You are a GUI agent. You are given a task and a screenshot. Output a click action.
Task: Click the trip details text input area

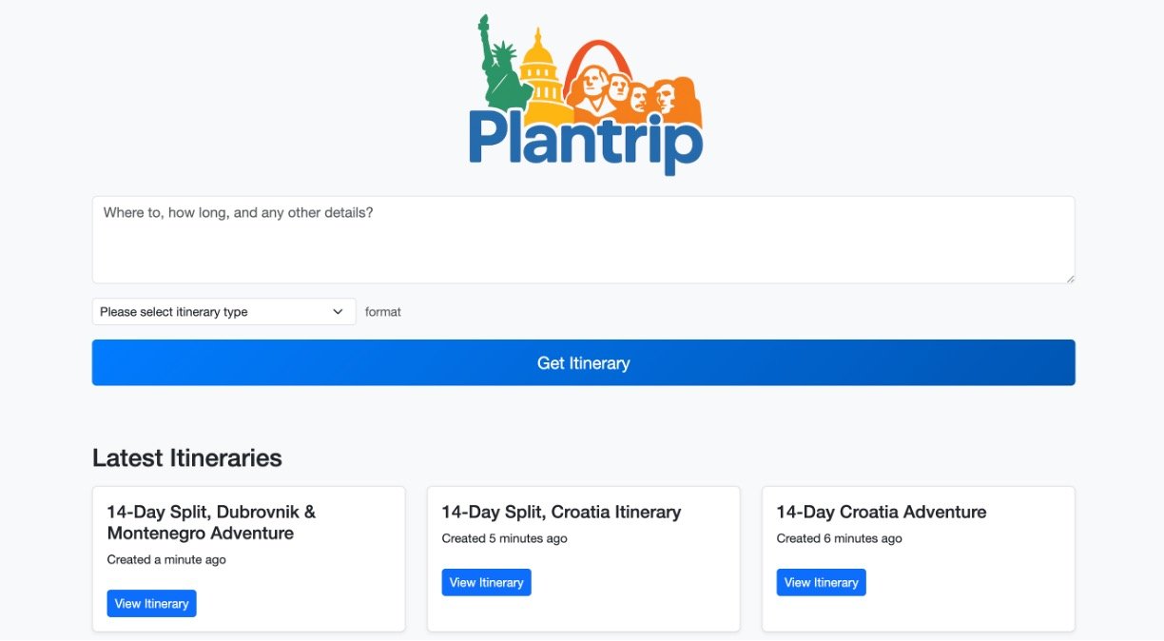coord(583,238)
